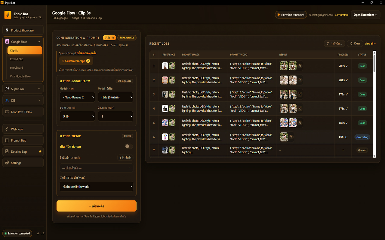Open the Prompt Hub page

[x=23, y=140]
